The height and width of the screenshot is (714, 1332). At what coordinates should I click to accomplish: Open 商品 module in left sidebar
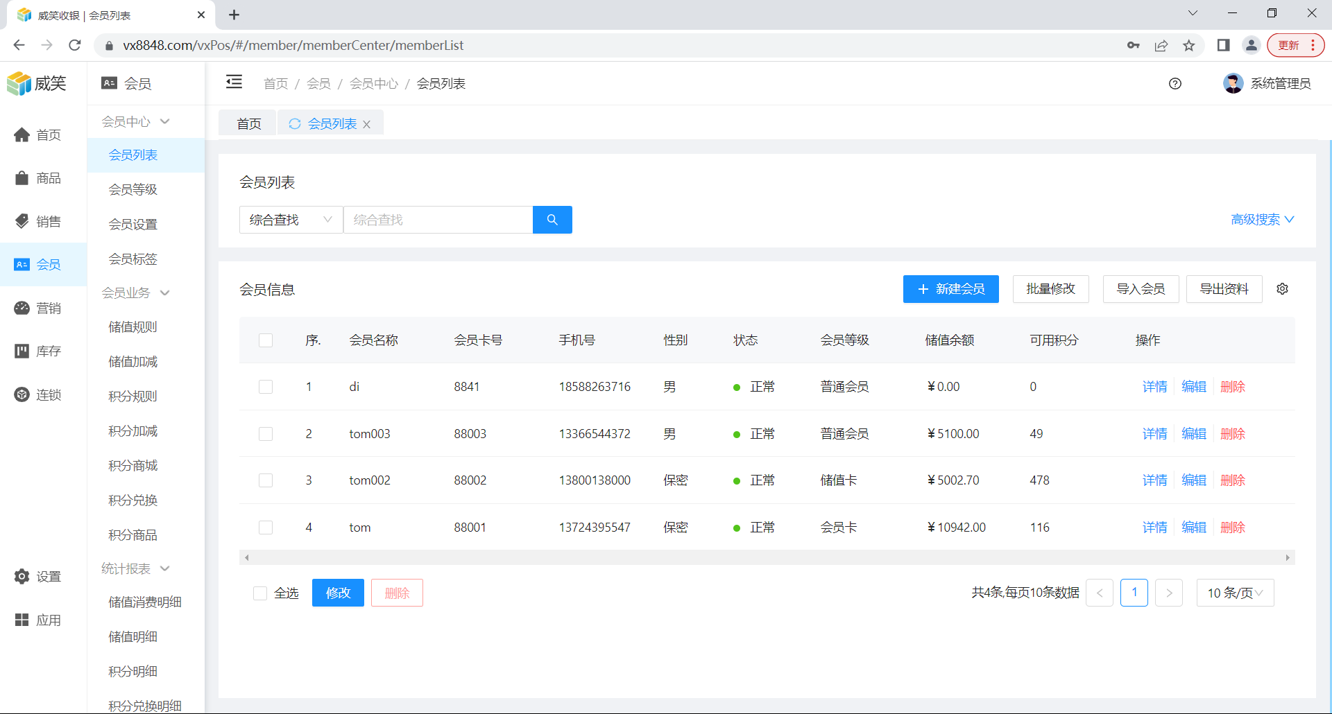click(39, 178)
